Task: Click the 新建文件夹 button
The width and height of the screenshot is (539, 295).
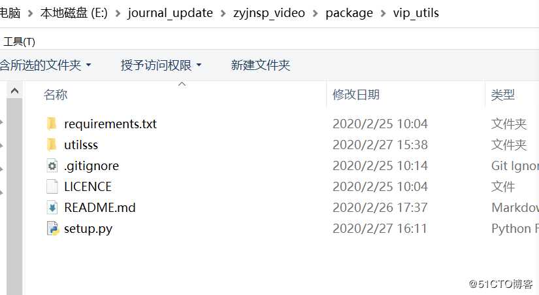Action: pos(260,65)
